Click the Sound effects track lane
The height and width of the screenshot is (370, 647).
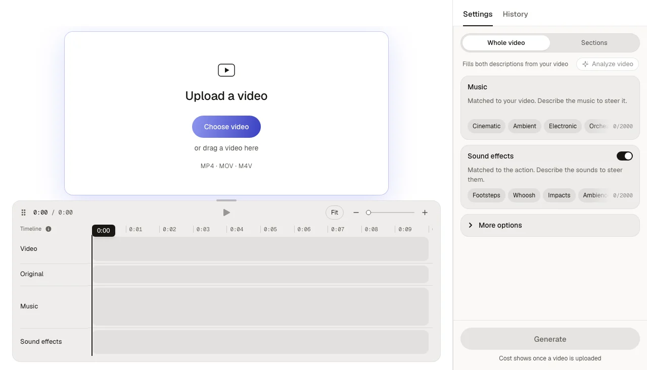(x=260, y=342)
